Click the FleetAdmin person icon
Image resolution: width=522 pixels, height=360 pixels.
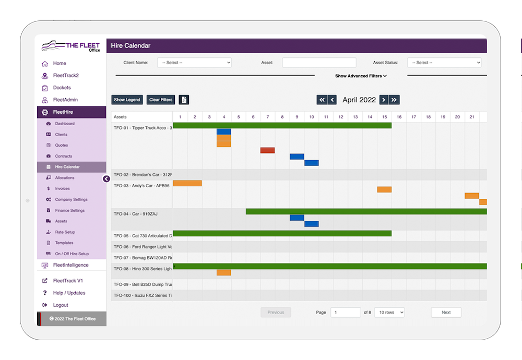pyautogui.click(x=44, y=100)
